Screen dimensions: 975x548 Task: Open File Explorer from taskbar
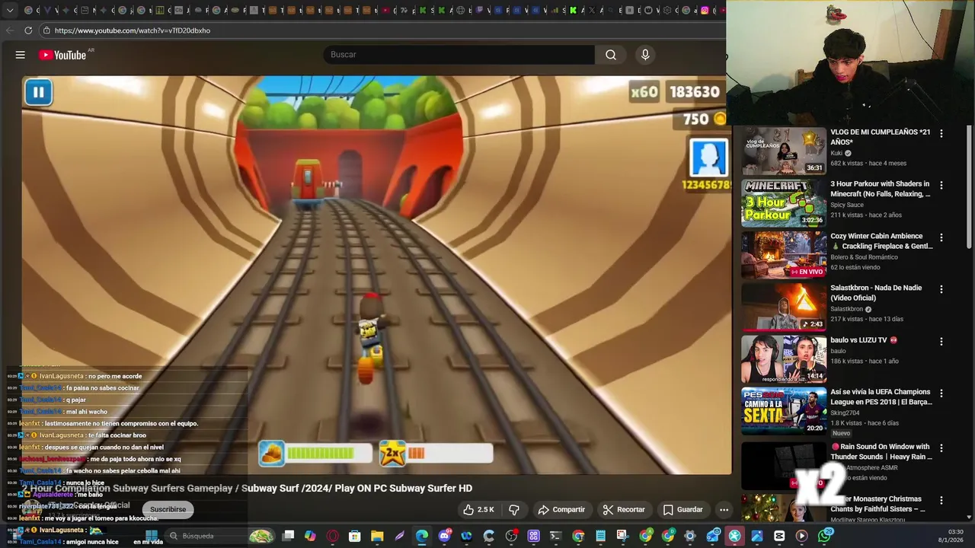[377, 536]
